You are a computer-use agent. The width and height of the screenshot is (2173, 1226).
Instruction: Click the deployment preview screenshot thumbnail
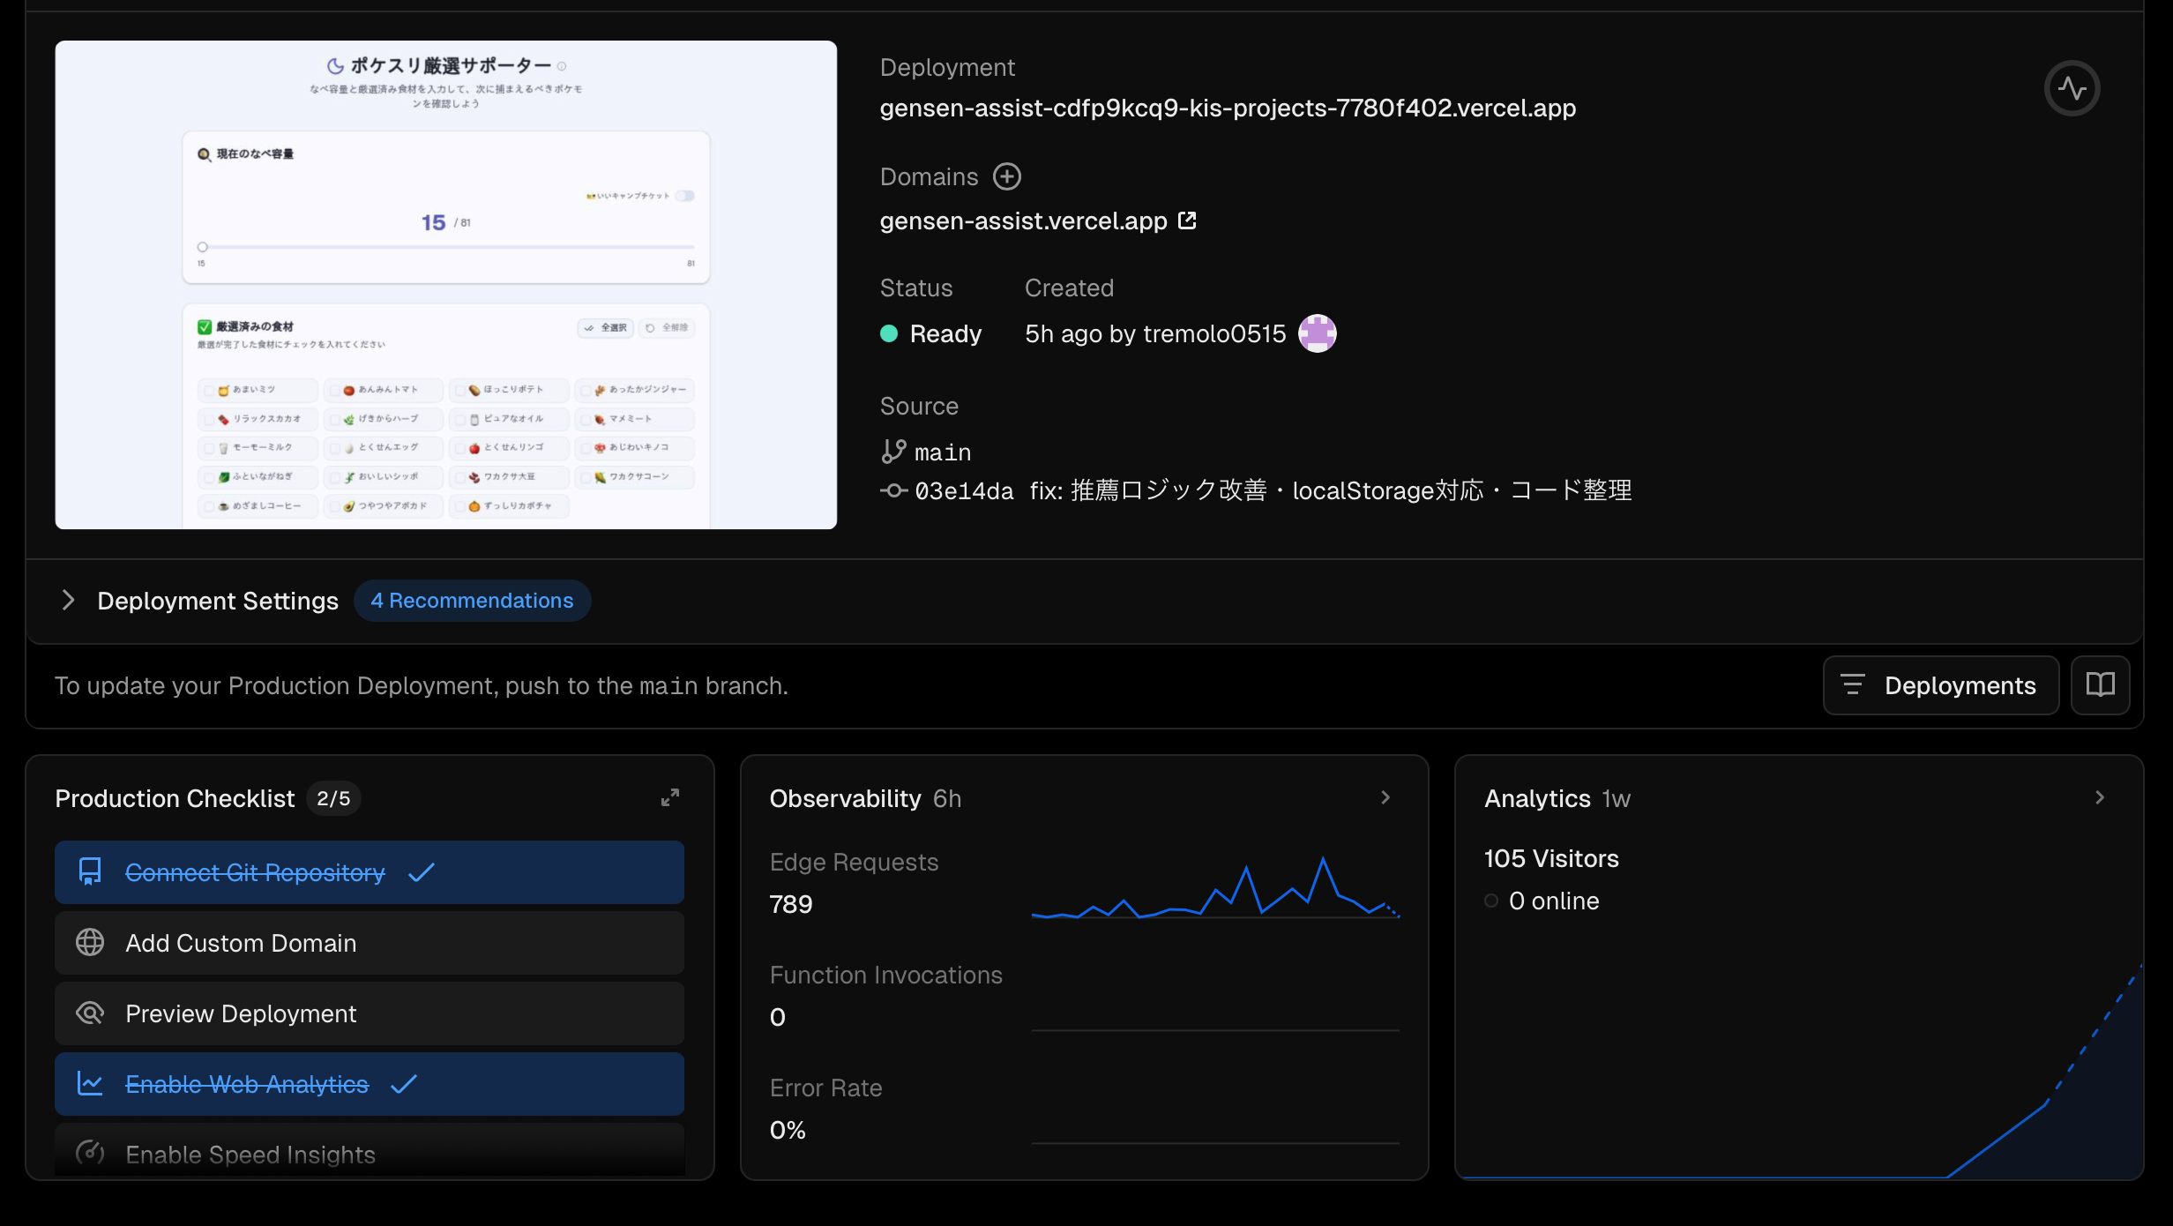pyautogui.click(x=445, y=284)
